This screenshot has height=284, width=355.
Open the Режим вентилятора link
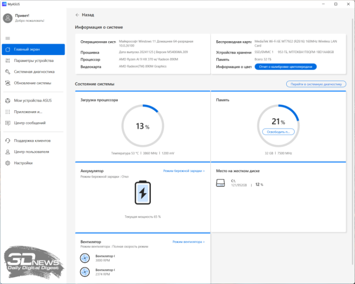[x=188, y=242]
